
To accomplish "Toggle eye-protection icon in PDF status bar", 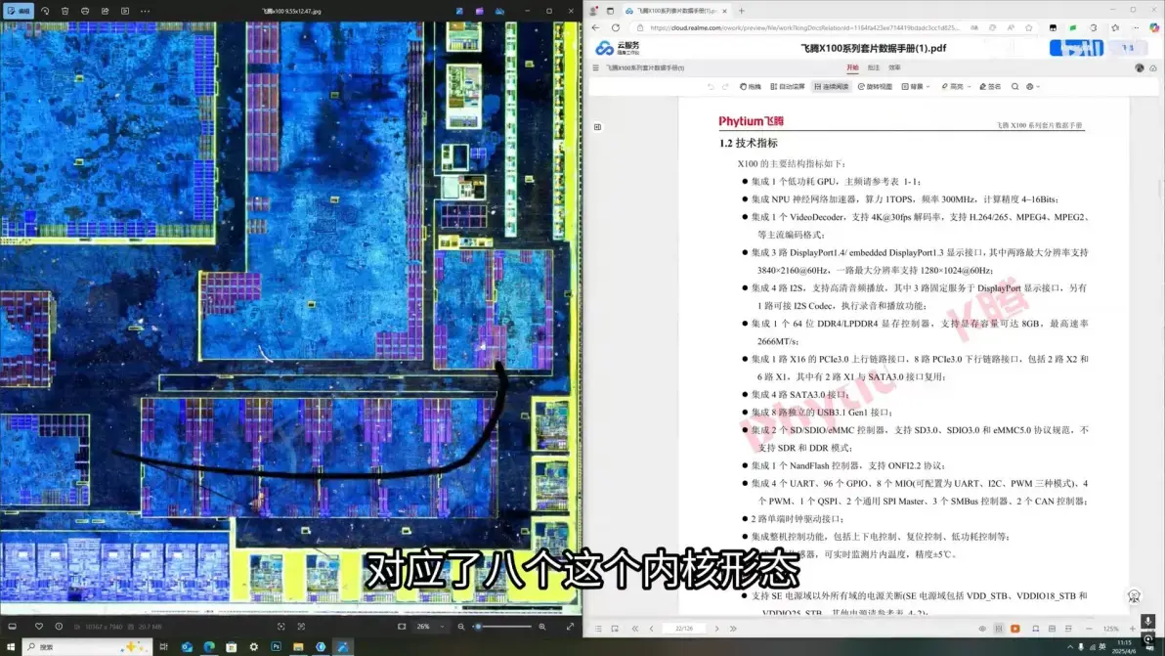I will click(982, 629).
